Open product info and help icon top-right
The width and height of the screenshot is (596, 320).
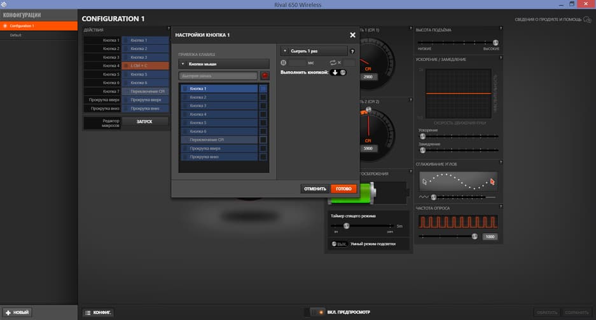pos(587,19)
